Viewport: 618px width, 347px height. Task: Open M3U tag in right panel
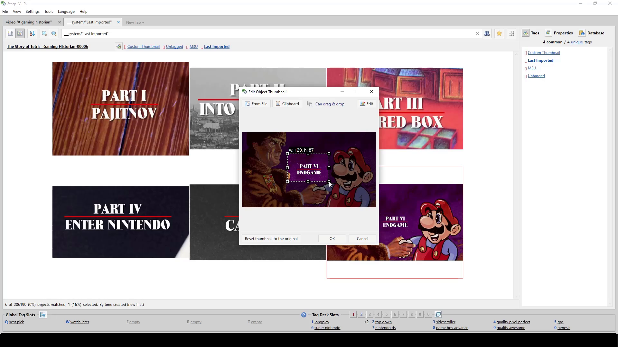click(532, 68)
